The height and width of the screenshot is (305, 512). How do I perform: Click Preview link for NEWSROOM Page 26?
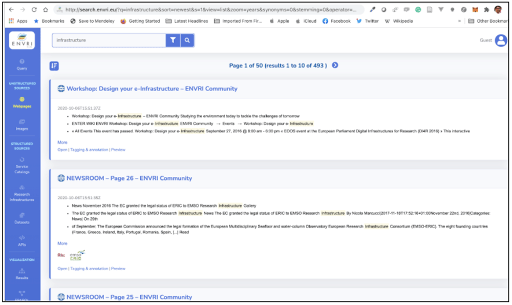[118, 269]
